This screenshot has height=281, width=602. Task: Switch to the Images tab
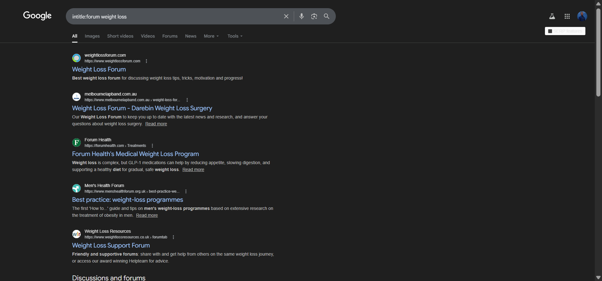coord(92,36)
